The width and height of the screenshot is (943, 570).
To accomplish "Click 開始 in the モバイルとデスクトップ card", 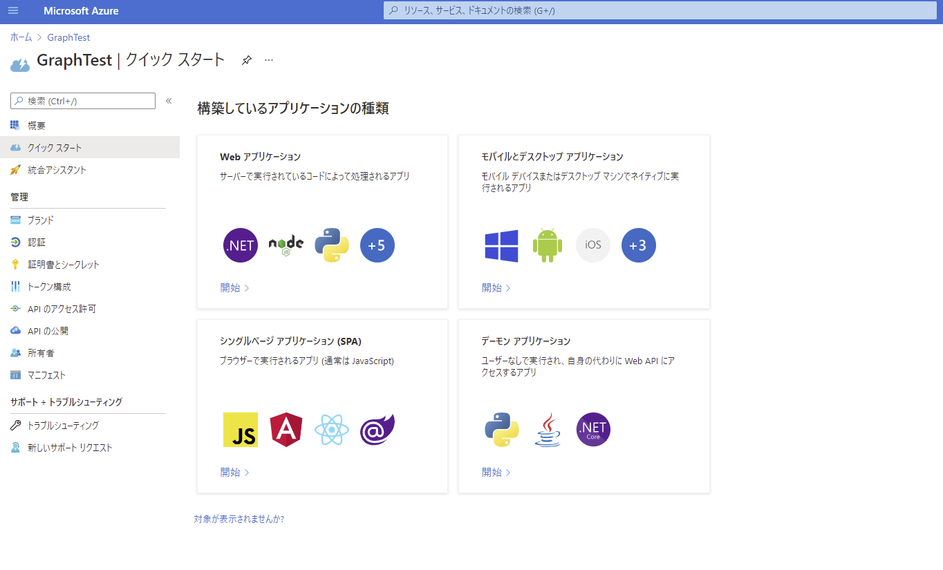I will pos(496,288).
